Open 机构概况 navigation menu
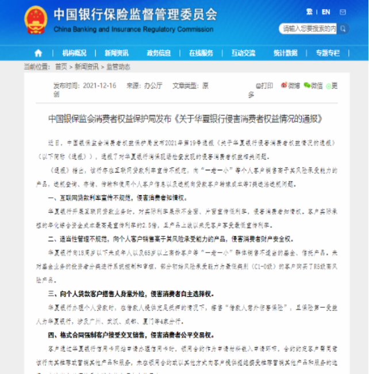 point(74,53)
